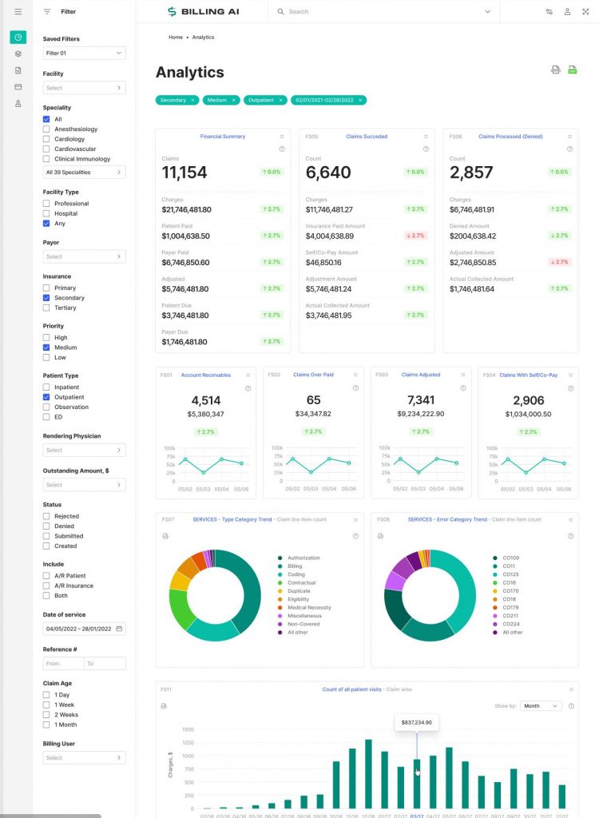
Task: Open the Show by Month dropdown
Action: [541, 706]
